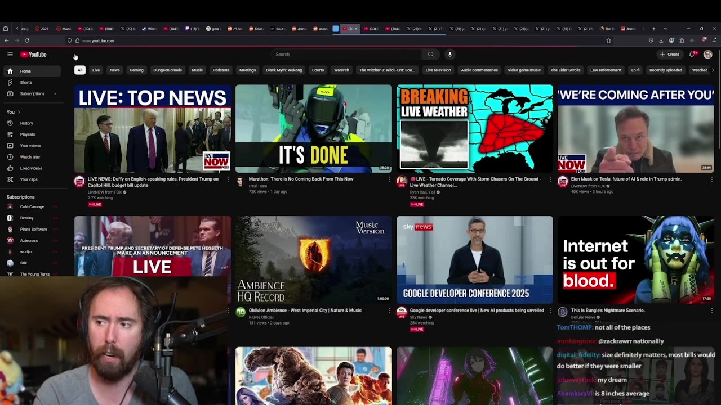Play the Internet is out for blood thumbnail

pos(636,260)
